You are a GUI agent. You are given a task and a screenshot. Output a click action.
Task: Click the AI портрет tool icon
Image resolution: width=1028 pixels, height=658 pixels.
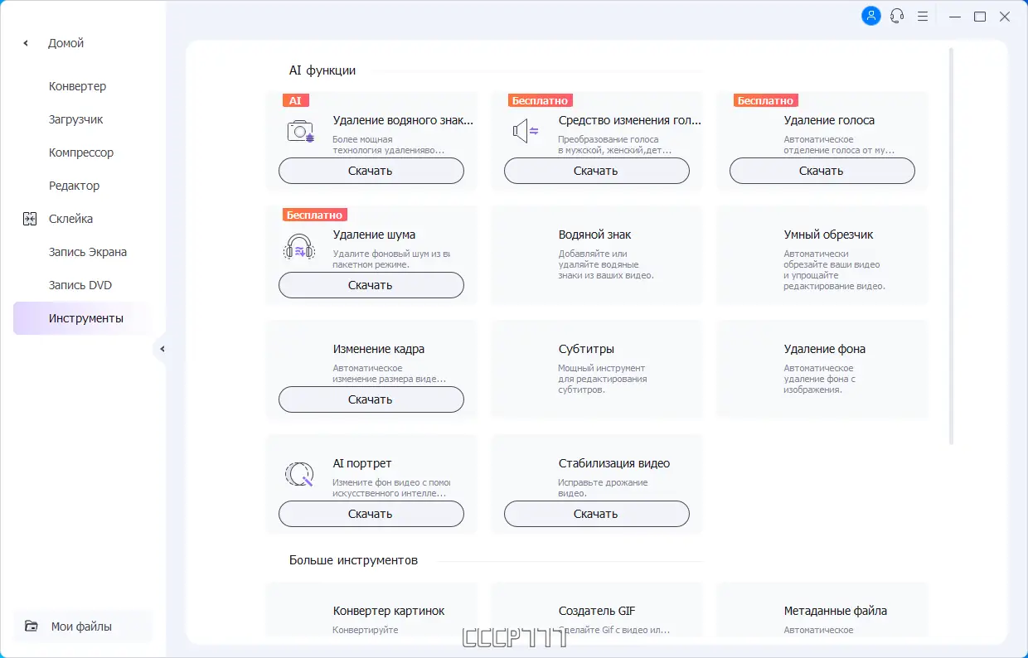coord(299,474)
